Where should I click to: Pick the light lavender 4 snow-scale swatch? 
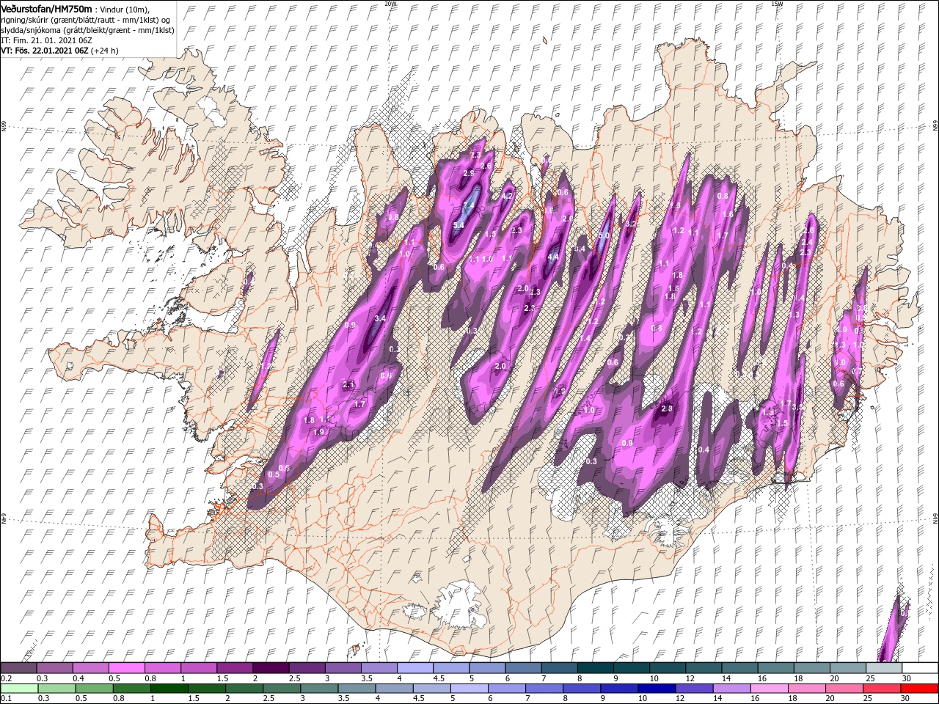[x=414, y=668]
